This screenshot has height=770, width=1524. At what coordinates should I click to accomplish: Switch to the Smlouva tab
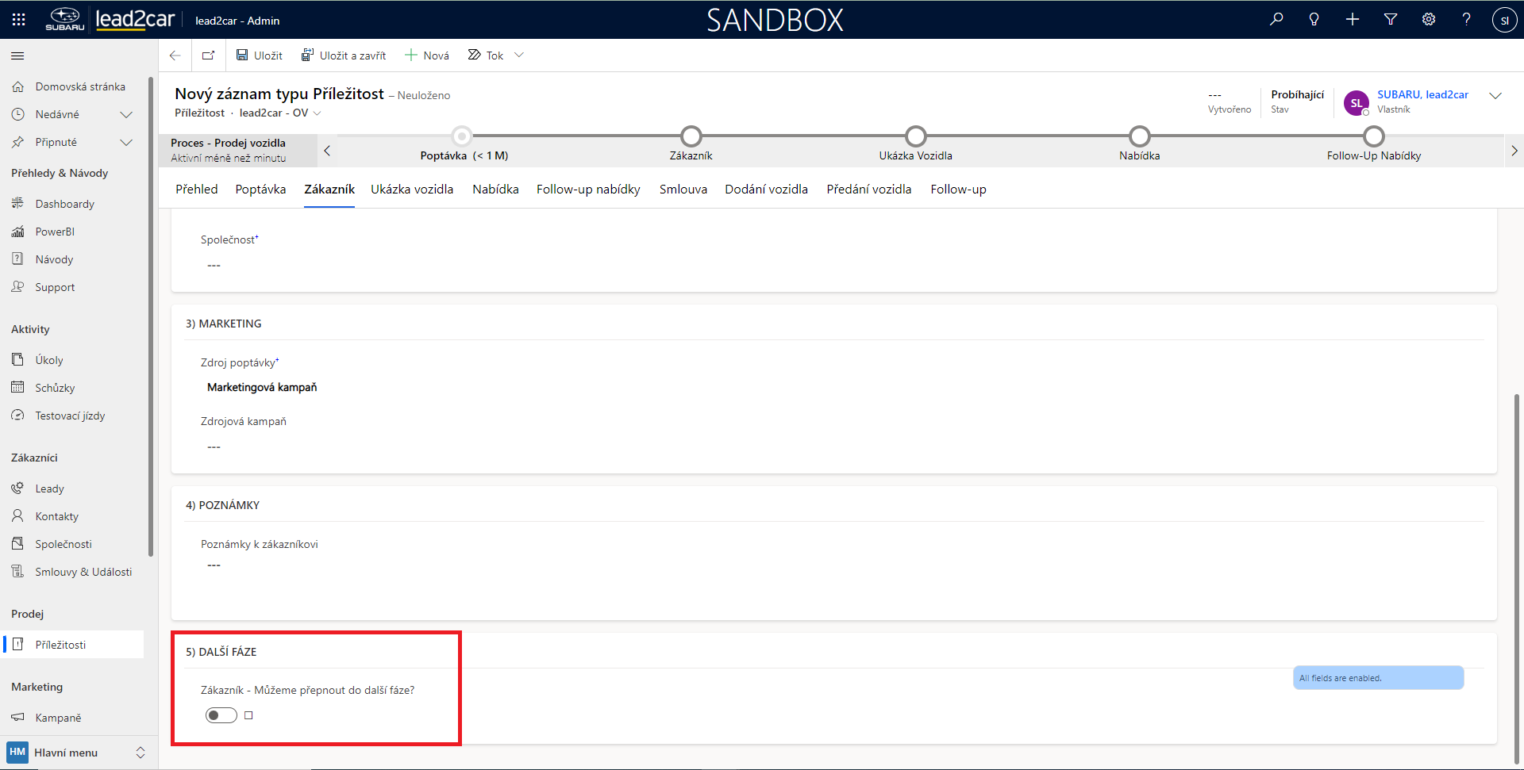[x=683, y=190]
